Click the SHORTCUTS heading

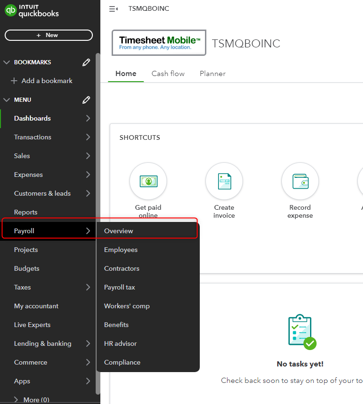[x=140, y=137]
